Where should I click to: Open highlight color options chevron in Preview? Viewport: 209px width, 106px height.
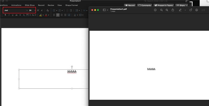[x=185, y=10]
